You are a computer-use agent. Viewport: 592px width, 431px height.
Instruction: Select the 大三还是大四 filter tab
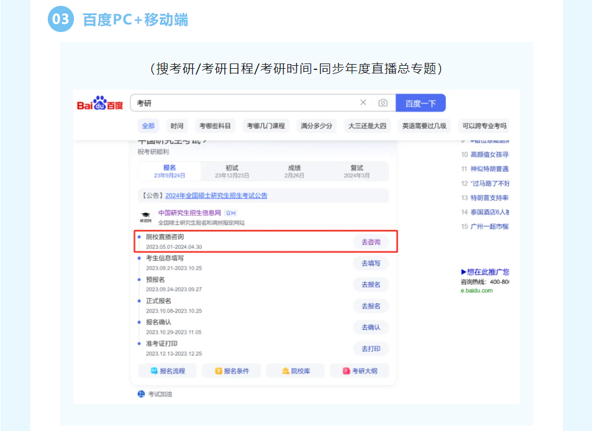[367, 126]
